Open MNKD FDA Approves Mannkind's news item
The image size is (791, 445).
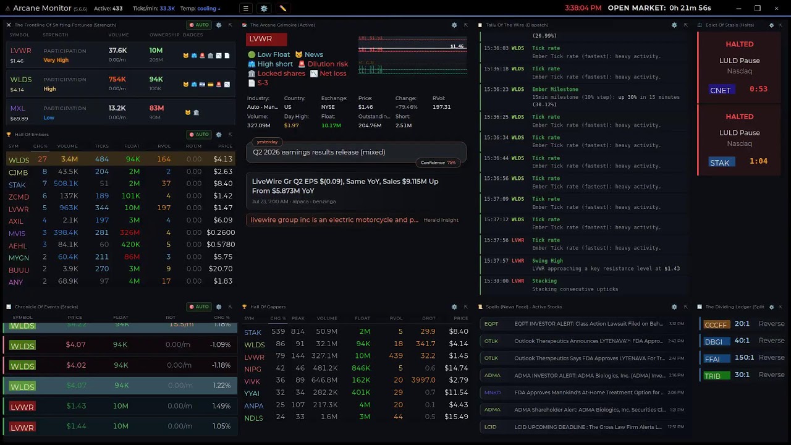[x=583, y=392]
